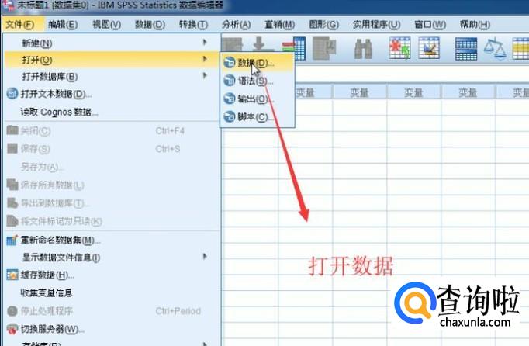Choose Rename Dataset (重新命名数据集)
This screenshot has width=529, height=346.
click(x=112, y=240)
